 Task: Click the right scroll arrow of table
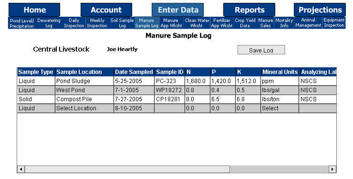332,169
